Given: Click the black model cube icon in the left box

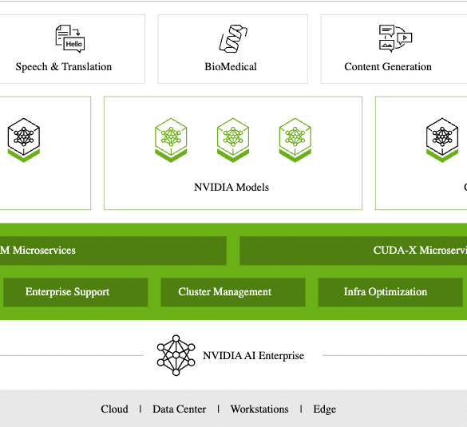Looking at the screenshot, I should [x=24, y=140].
